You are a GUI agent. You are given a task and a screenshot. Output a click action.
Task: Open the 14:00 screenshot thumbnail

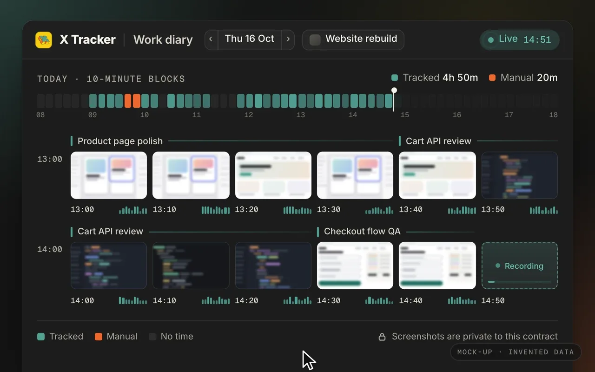(109, 266)
